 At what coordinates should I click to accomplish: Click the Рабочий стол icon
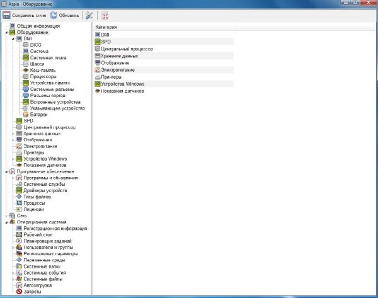(x=19, y=234)
